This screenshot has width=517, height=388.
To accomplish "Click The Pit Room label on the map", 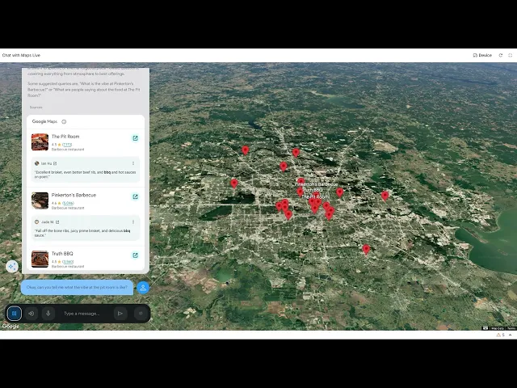I will (x=315, y=196).
